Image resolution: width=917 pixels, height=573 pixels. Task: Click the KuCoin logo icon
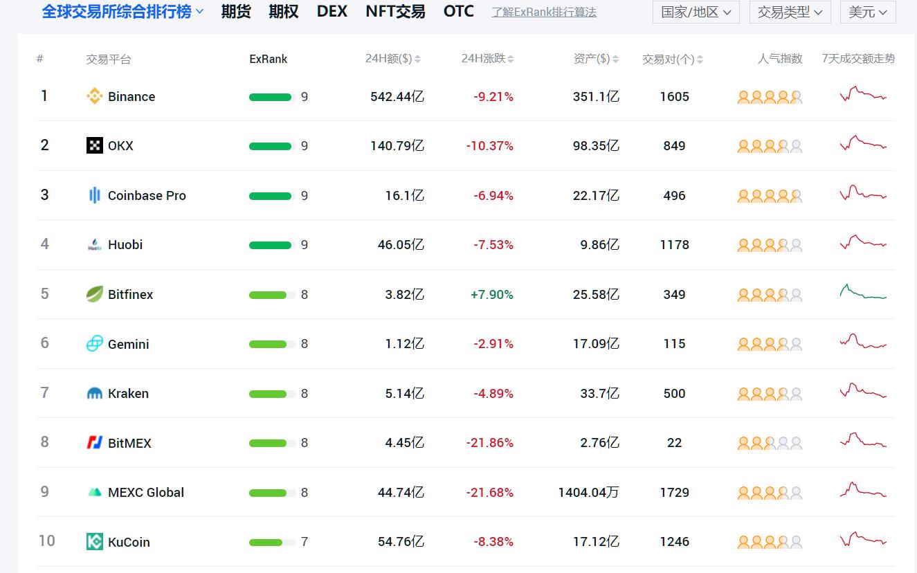click(x=95, y=541)
